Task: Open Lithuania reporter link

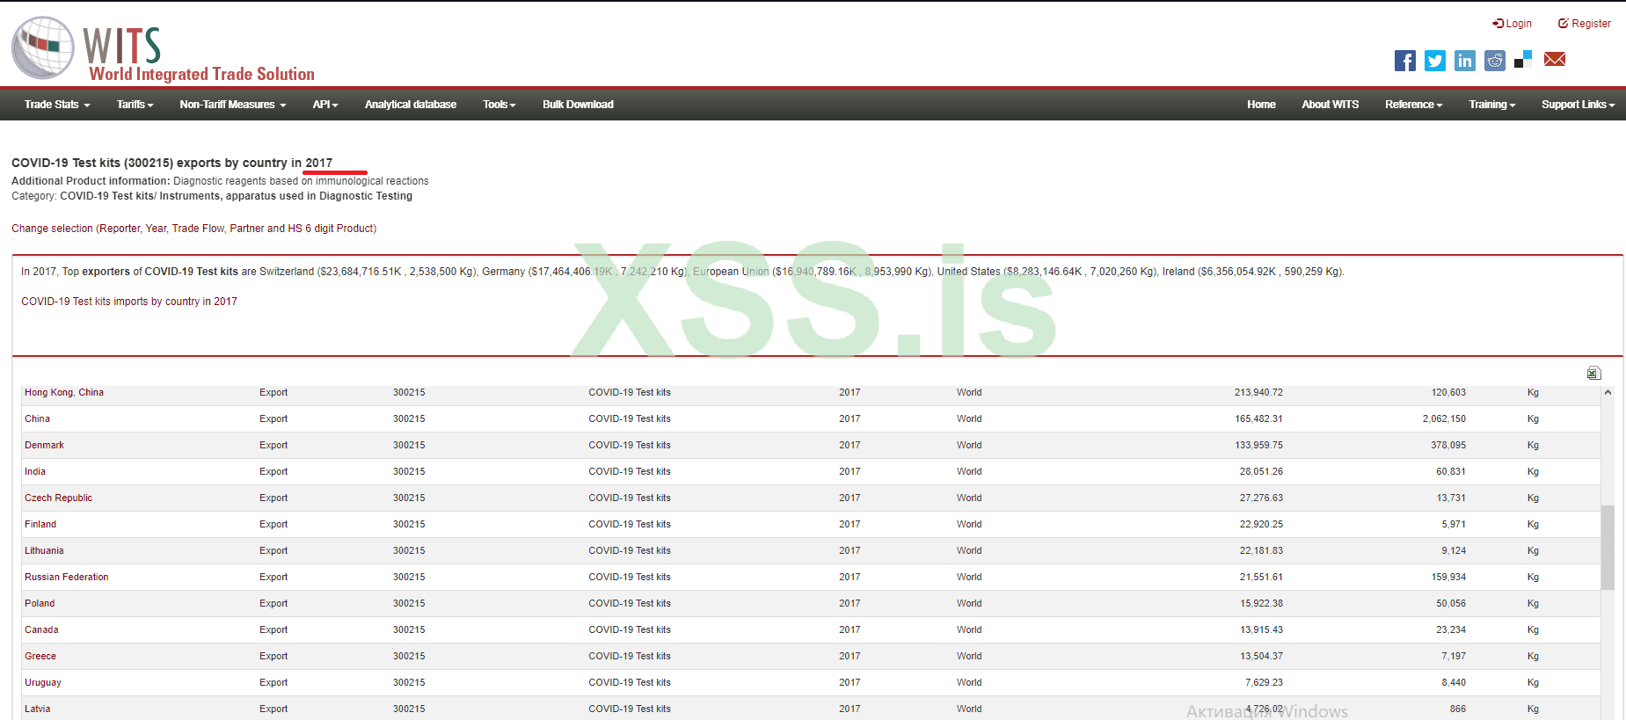Action: 44,551
